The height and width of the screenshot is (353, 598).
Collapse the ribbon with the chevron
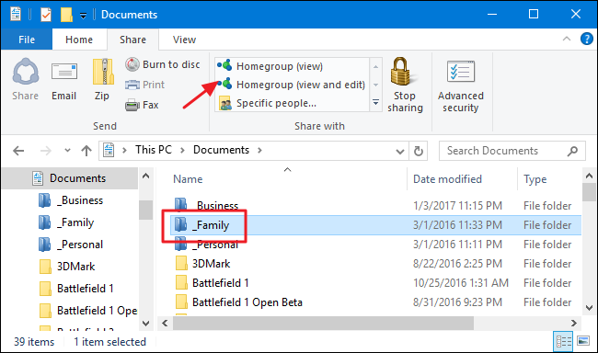[x=567, y=39]
